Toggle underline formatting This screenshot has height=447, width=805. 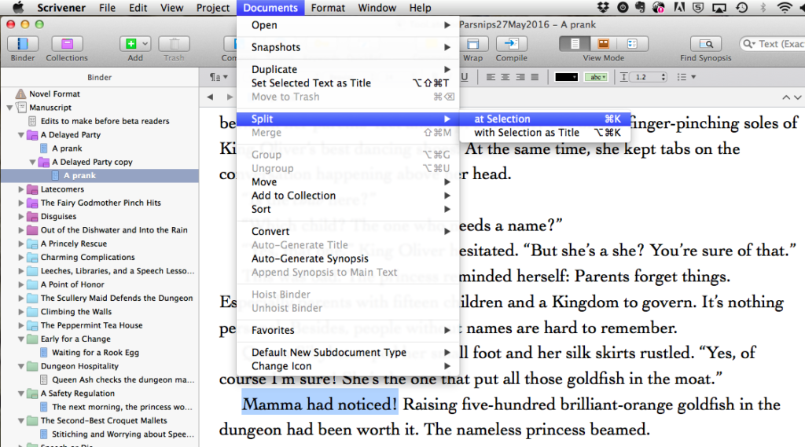465,77
